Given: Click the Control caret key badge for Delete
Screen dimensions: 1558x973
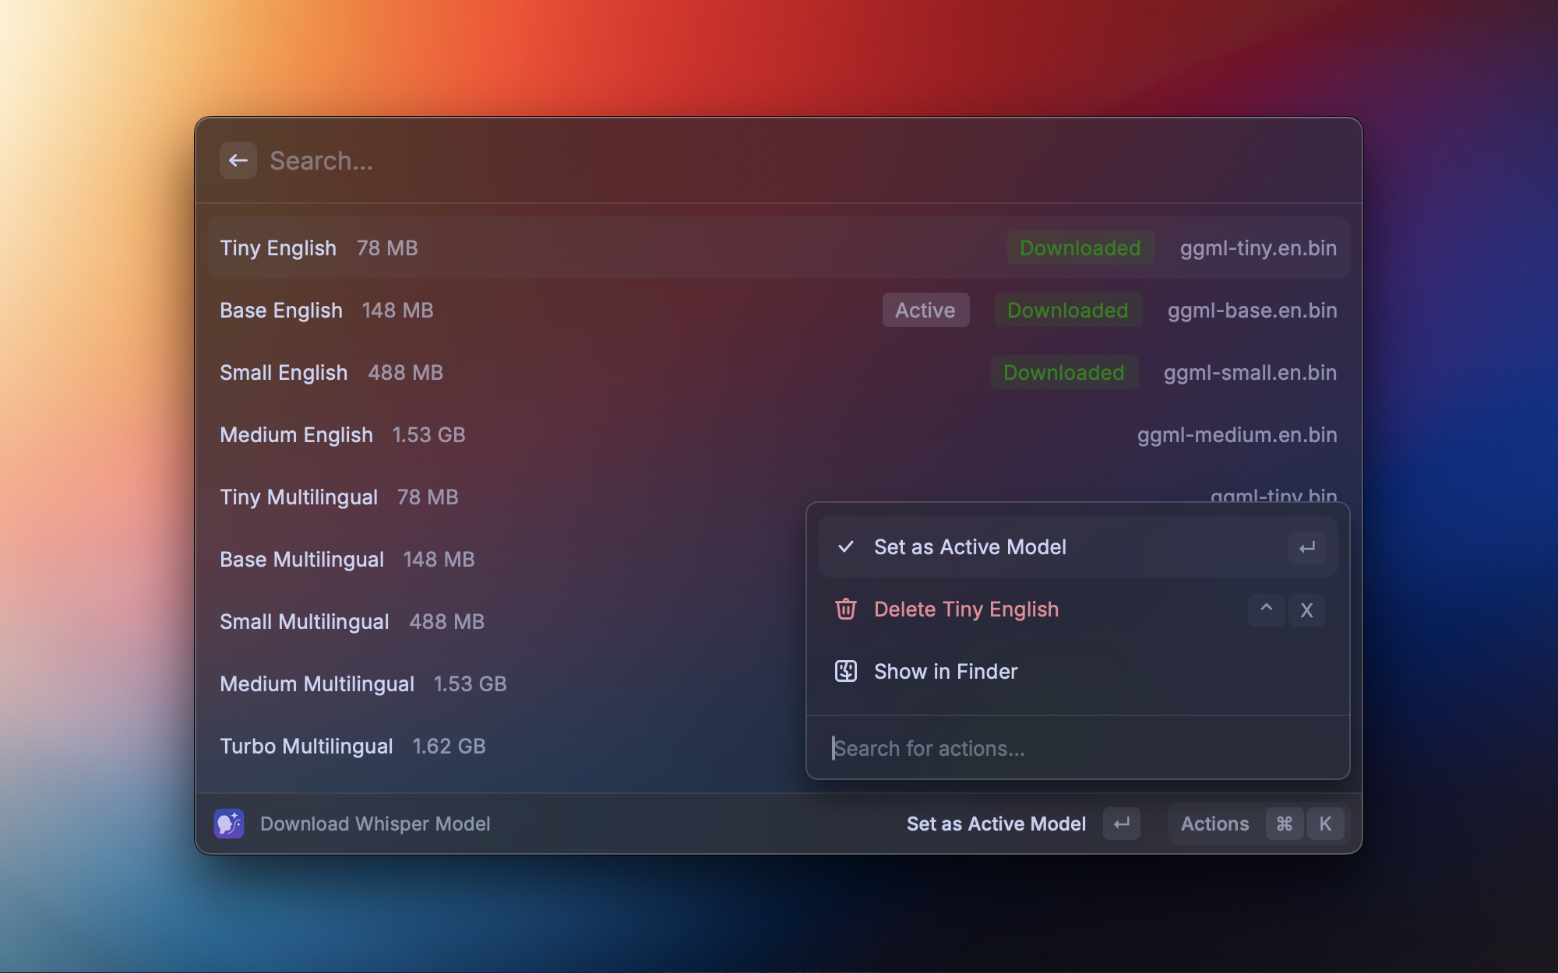Looking at the screenshot, I should click(x=1266, y=609).
